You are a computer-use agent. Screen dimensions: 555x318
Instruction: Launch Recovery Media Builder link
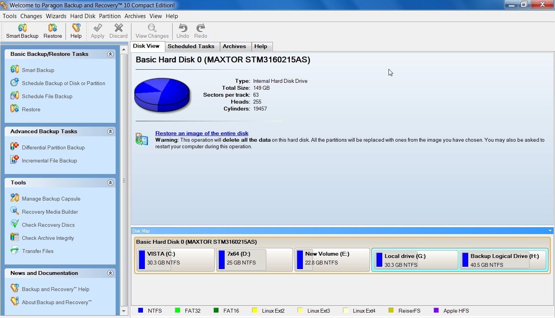pos(50,212)
